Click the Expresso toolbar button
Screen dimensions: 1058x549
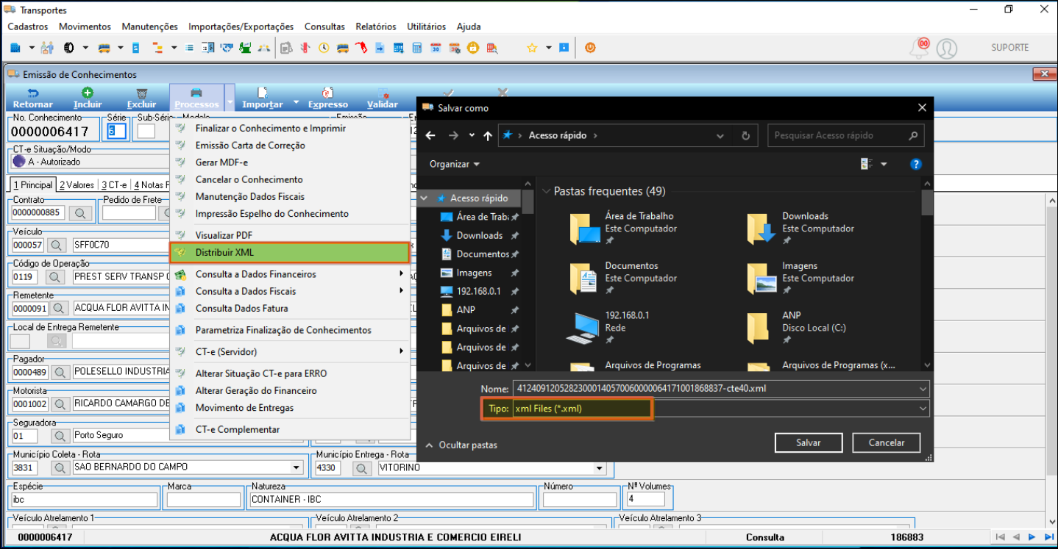point(328,98)
